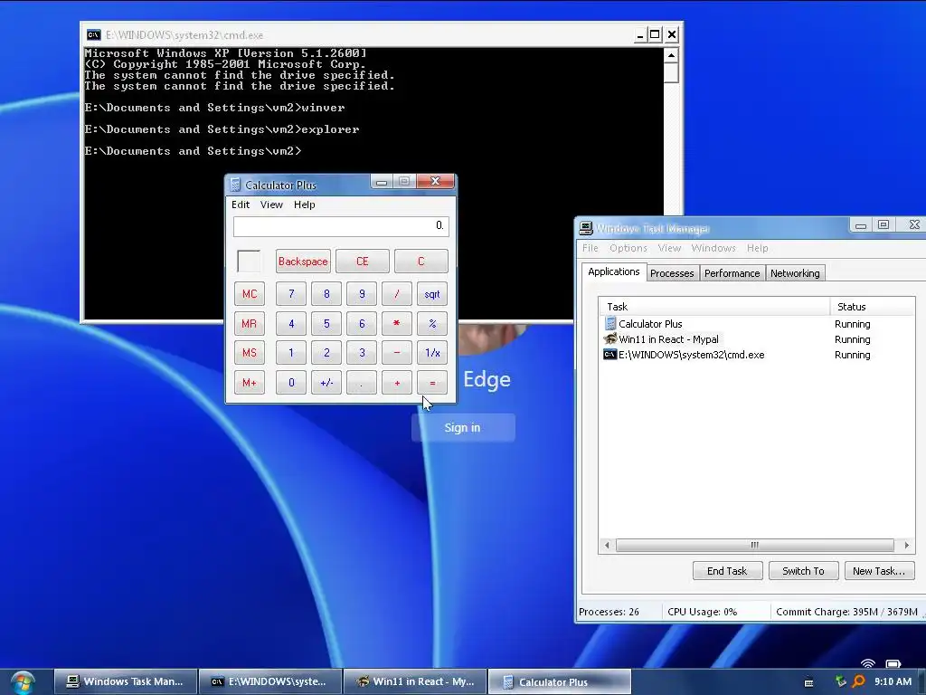The height and width of the screenshot is (695, 926).
Task: Select Win11 in React - Mypal task row
Action: coord(757,339)
